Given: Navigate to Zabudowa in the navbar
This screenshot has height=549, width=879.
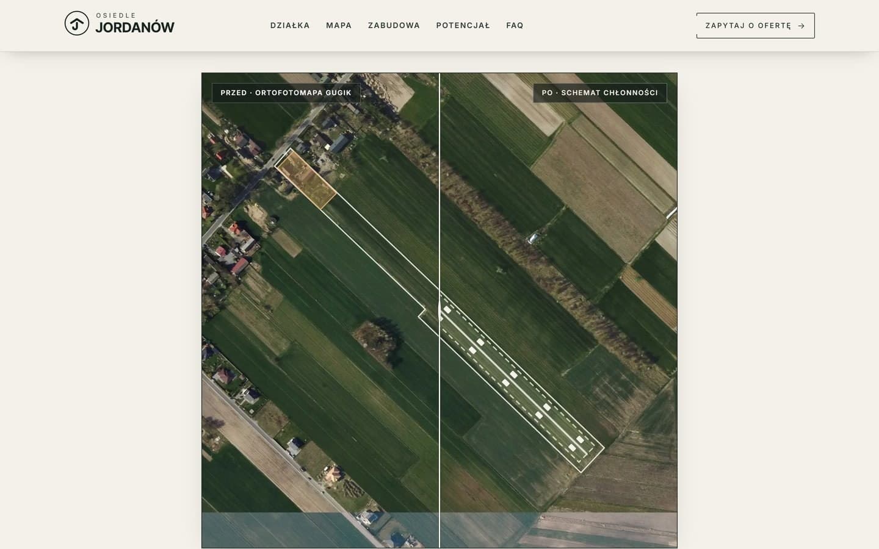Looking at the screenshot, I should tap(394, 26).
